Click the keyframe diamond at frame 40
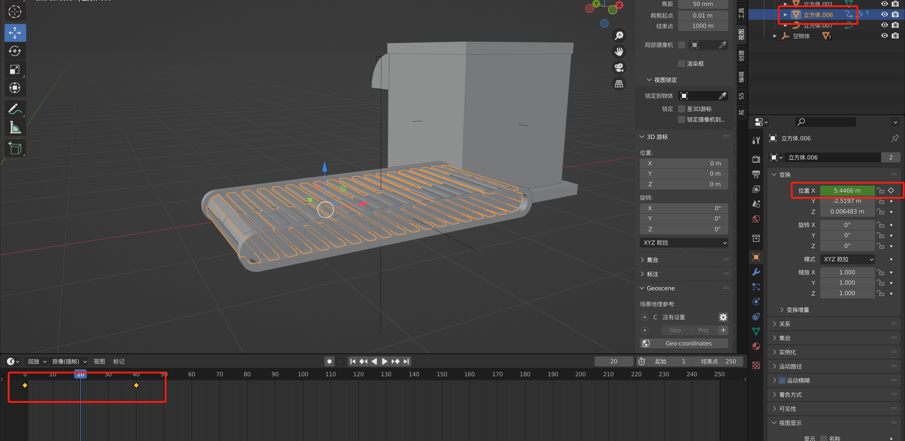Viewport: 905px width, 441px height. click(x=136, y=385)
